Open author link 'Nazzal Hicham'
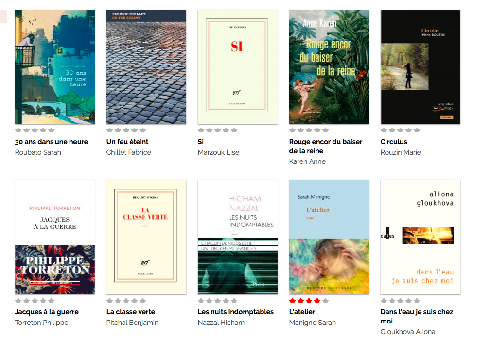The height and width of the screenshot is (339, 491). 221,323
